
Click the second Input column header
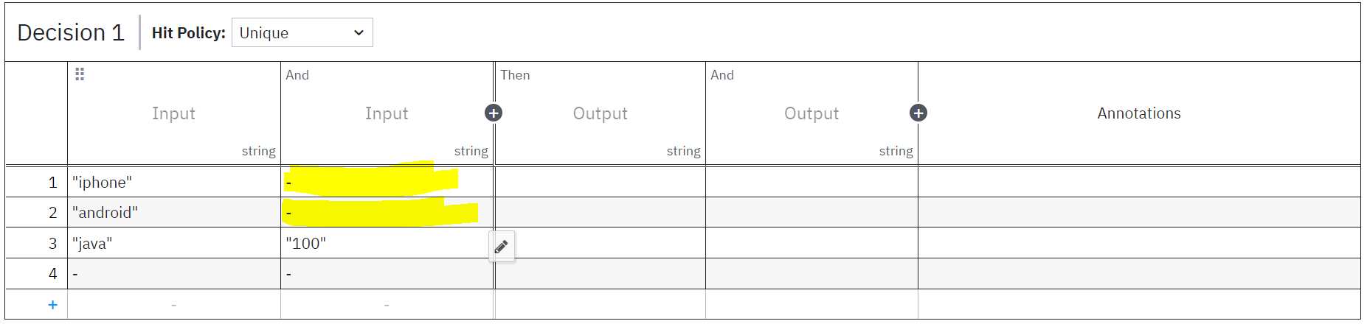click(386, 113)
